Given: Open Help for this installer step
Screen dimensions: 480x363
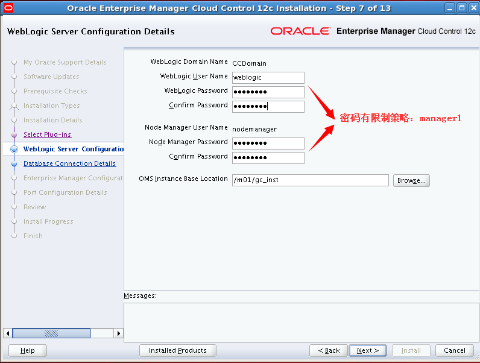Looking at the screenshot, I should [28, 350].
